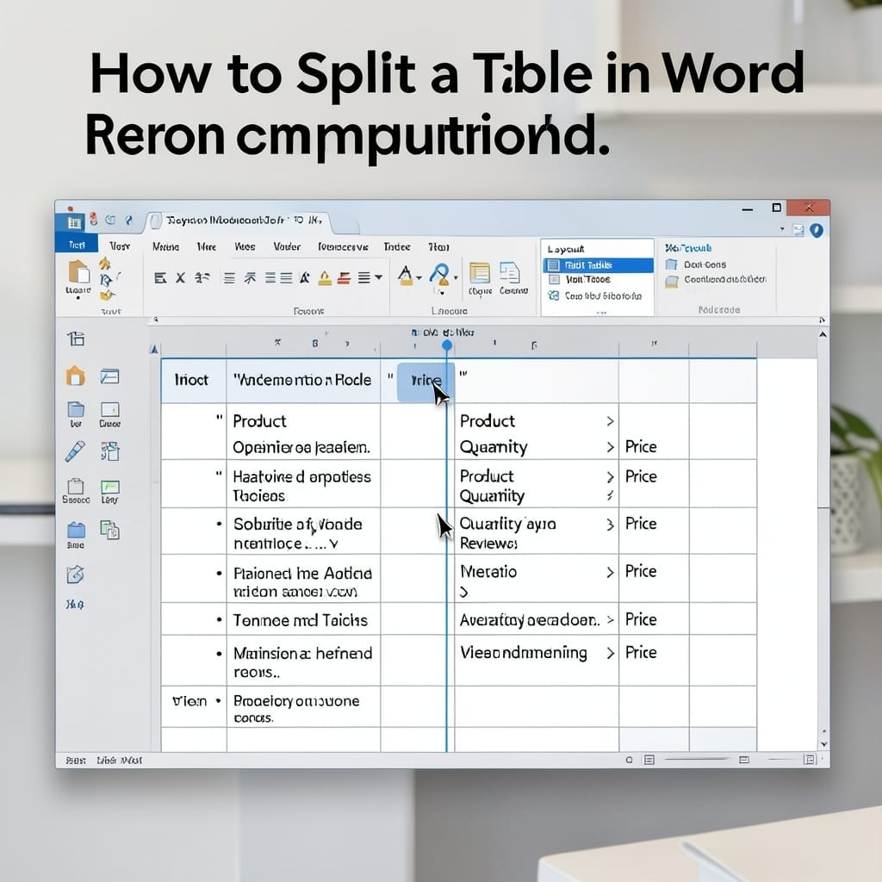This screenshot has height=882, width=882.
Task: Click the clipboard icon labeled Sooocc
Action: [x=76, y=486]
